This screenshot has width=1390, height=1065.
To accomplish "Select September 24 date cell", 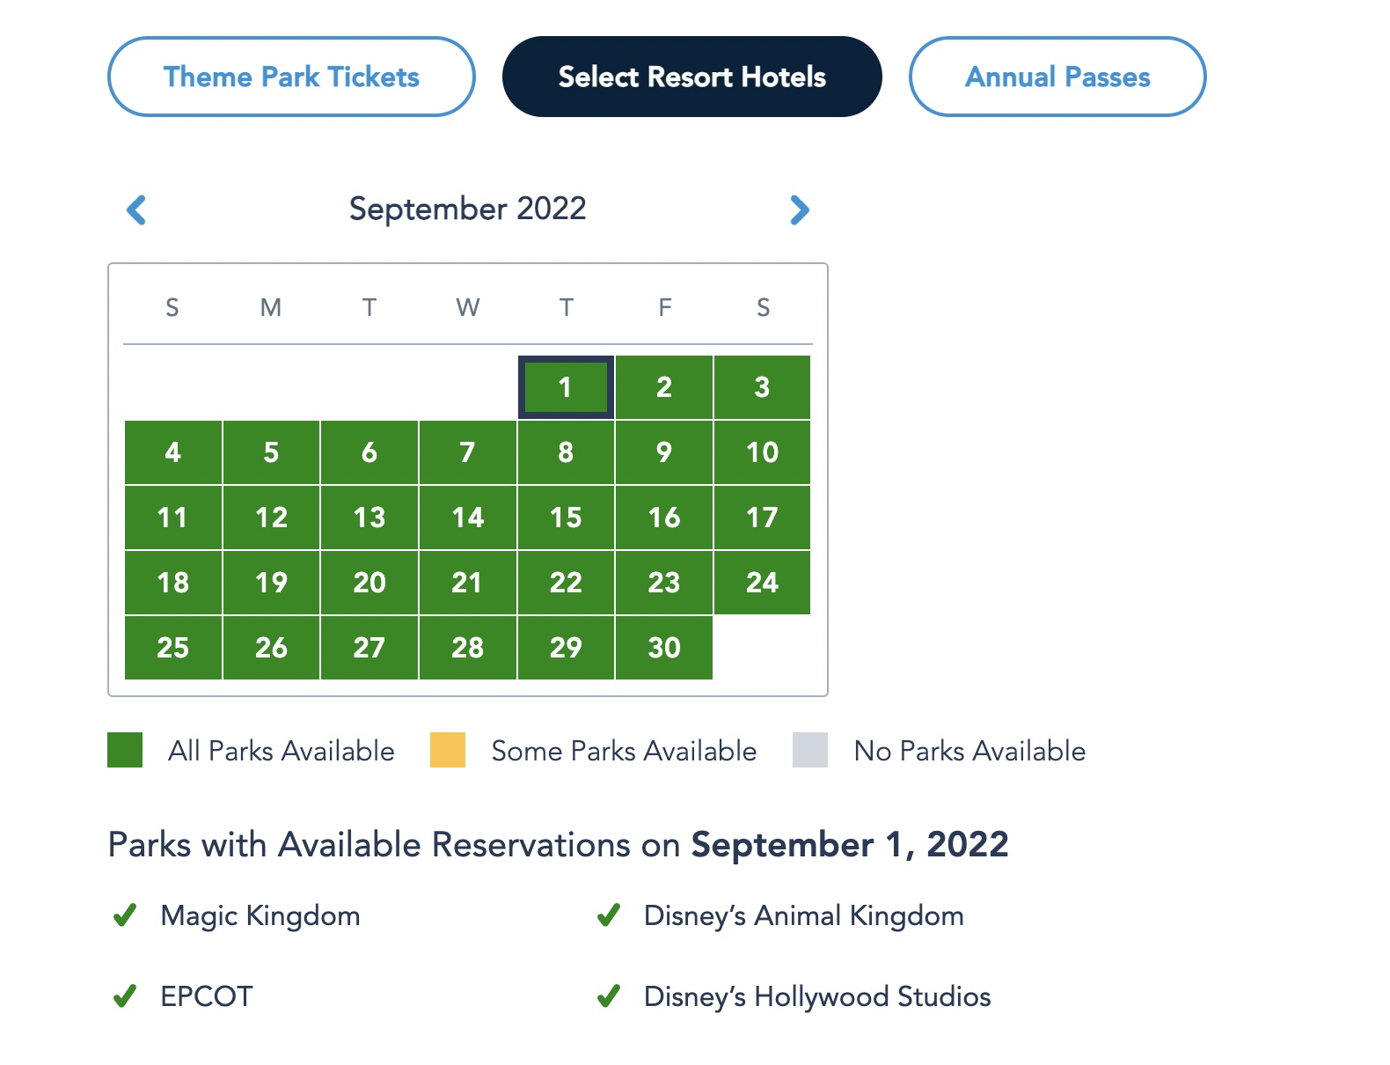I will (762, 583).
